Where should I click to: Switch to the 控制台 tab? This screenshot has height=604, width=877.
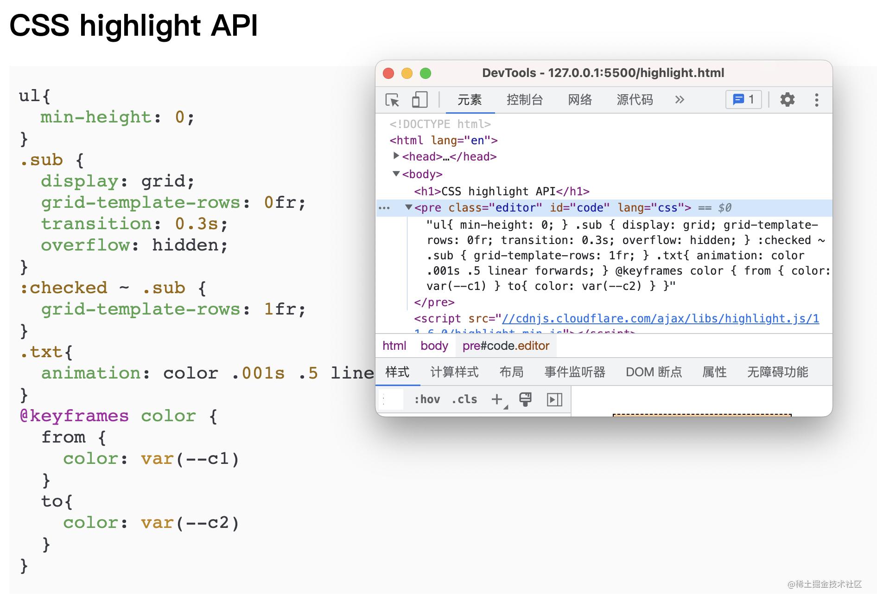(x=524, y=100)
